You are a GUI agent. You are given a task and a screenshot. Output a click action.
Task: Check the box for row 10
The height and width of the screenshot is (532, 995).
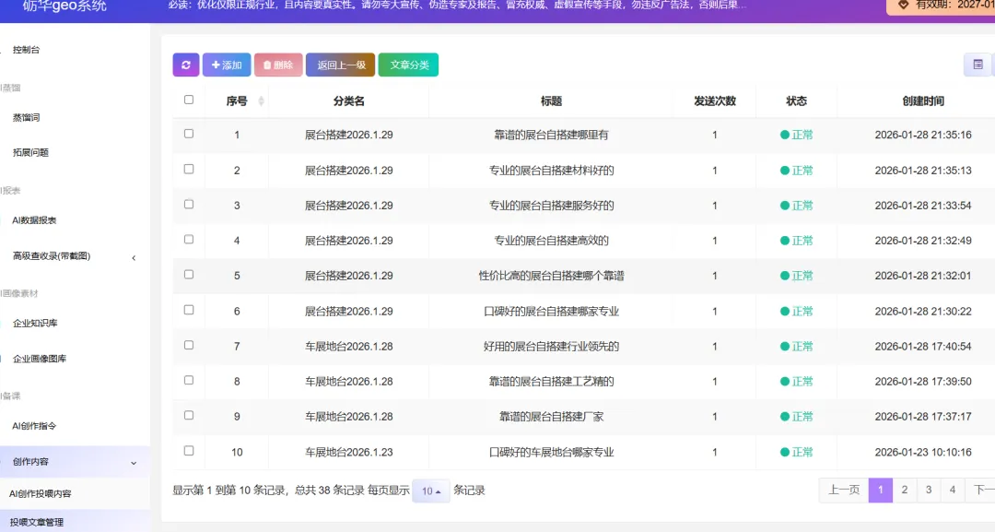[189, 451]
